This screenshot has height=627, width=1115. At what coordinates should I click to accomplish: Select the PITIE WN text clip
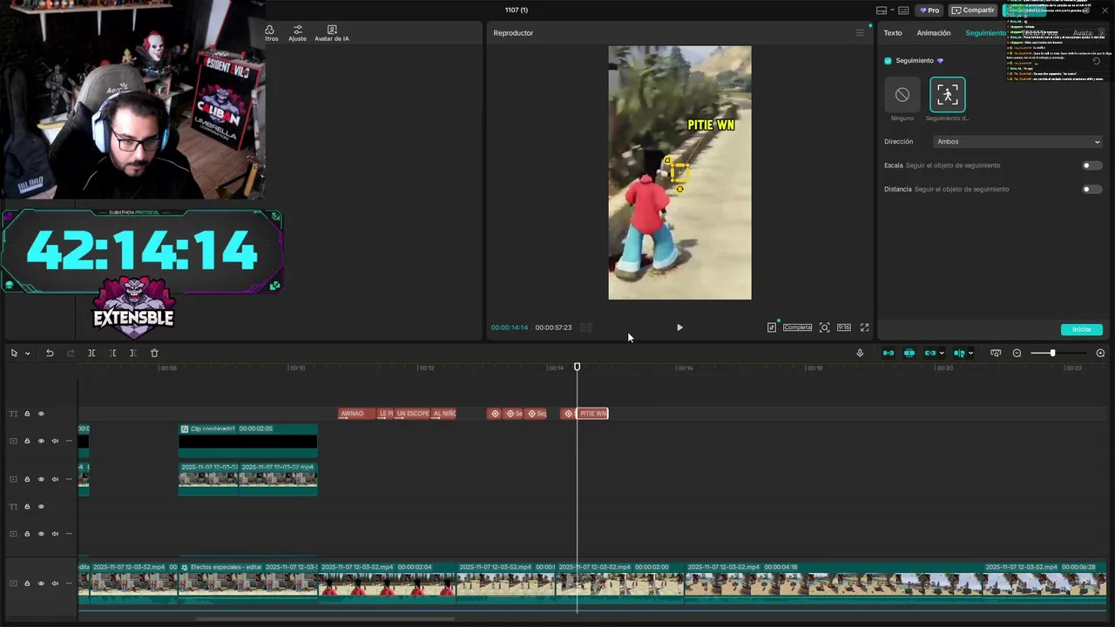[x=593, y=414]
